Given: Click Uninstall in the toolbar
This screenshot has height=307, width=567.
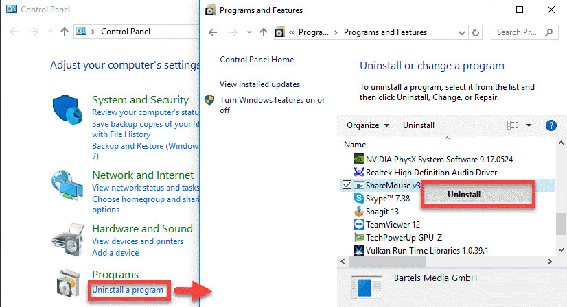Looking at the screenshot, I should [418, 125].
